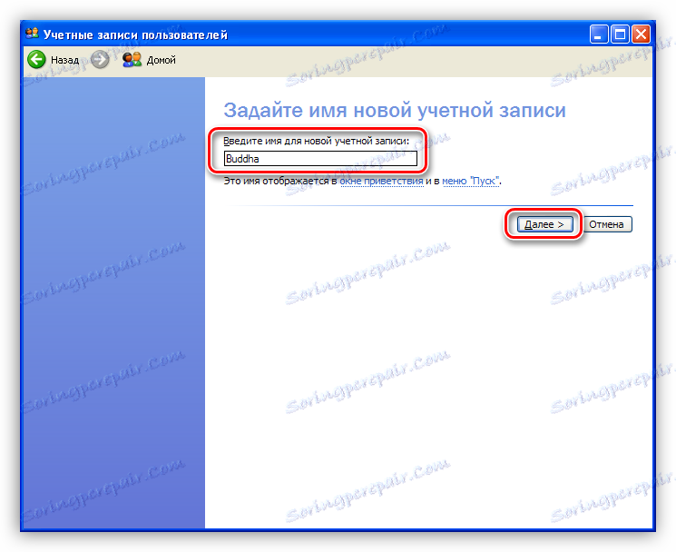Go to Домой in toolbar
Image resolution: width=676 pixels, height=552 pixels.
pos(162,60)
